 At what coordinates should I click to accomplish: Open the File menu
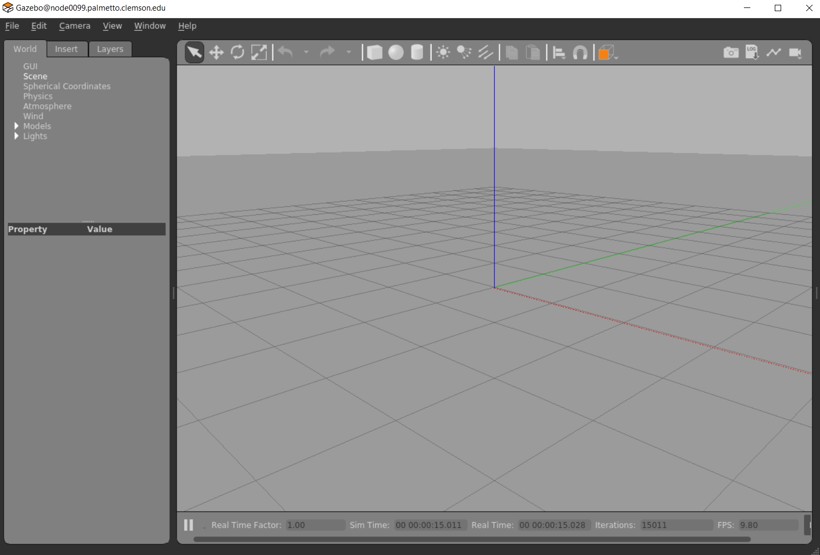coord(12,26)
